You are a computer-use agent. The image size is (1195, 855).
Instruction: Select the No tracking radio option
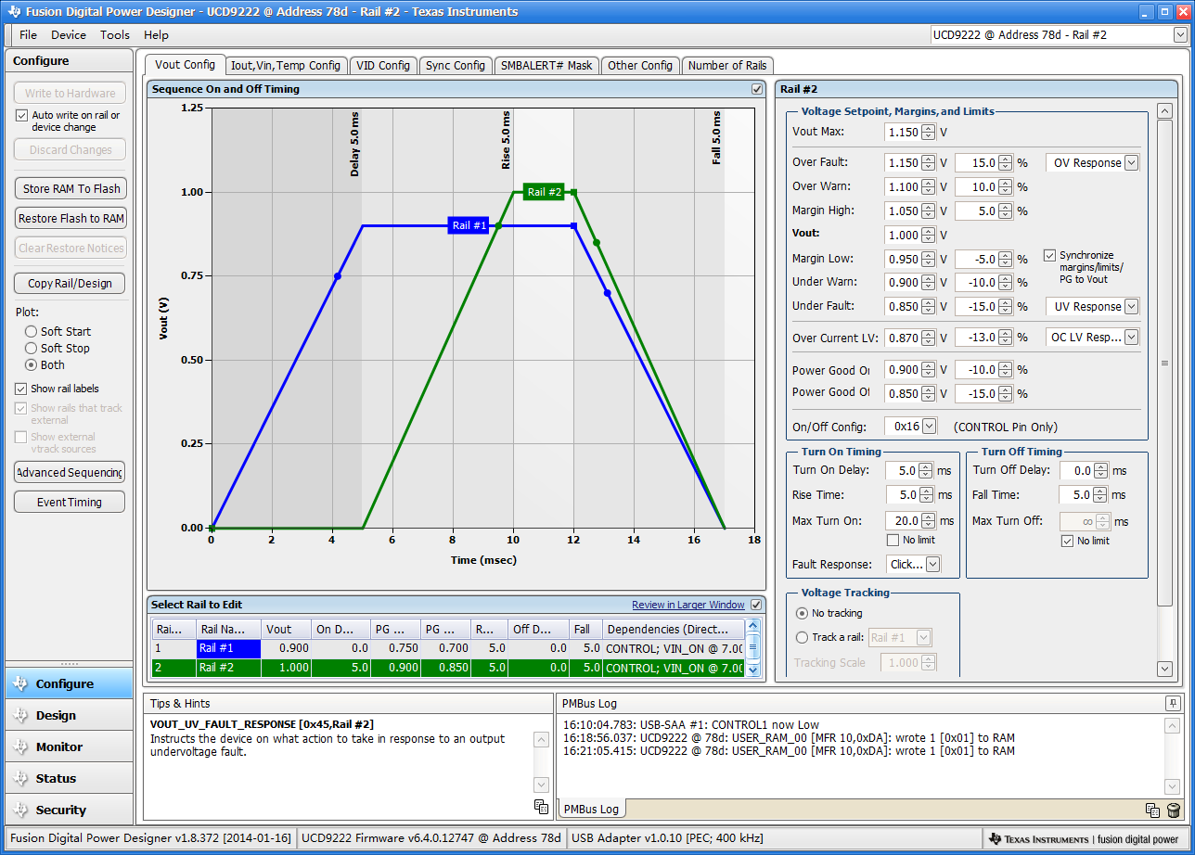(803, 614)
